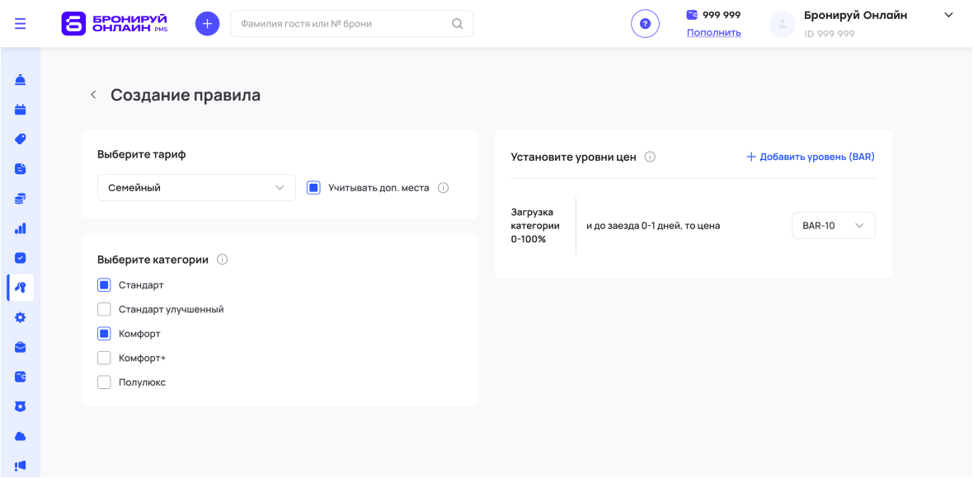973x478 pixels.
Task: Expand the Бронируй Онлайн account menu
Action: pos(948,16)
